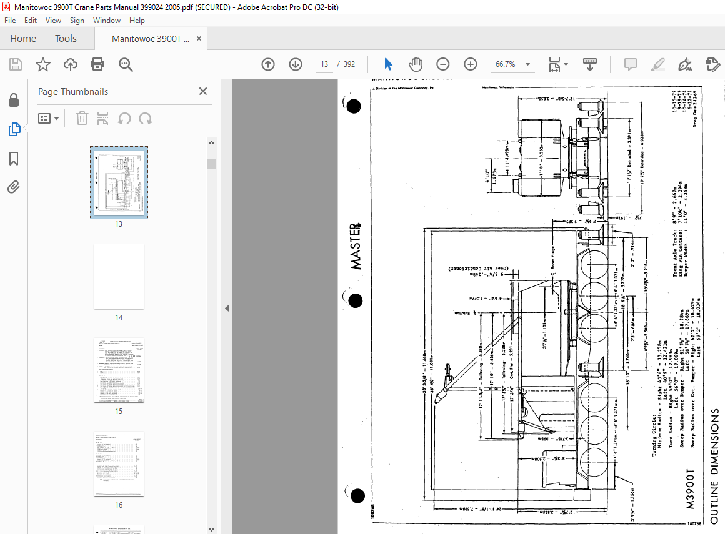Select page 14 blank thumbnail
725x534 pixels.
click(119, 276)
